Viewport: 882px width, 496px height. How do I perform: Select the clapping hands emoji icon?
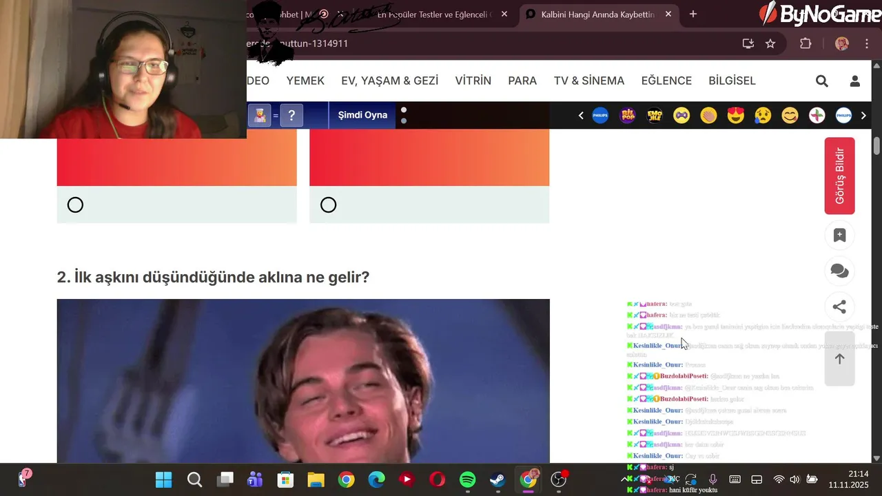pos(708,115)
